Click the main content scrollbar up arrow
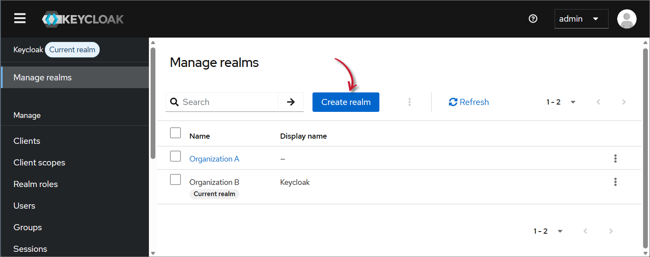650x257 pixels. pos(646,42)
